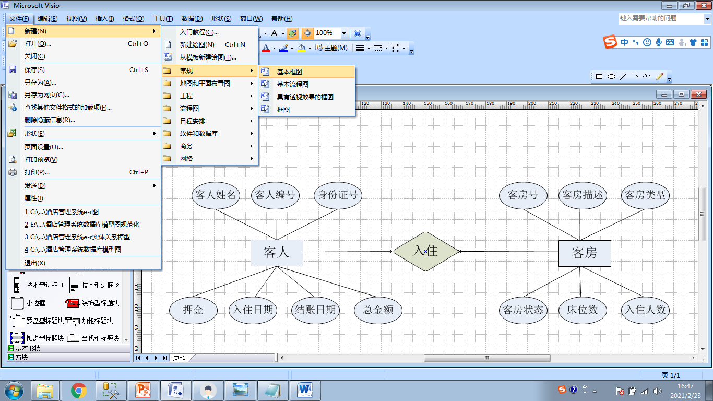
Task: Open the line weight dropdown arrow
Action: pyautogui.click(x=367, y=48)
